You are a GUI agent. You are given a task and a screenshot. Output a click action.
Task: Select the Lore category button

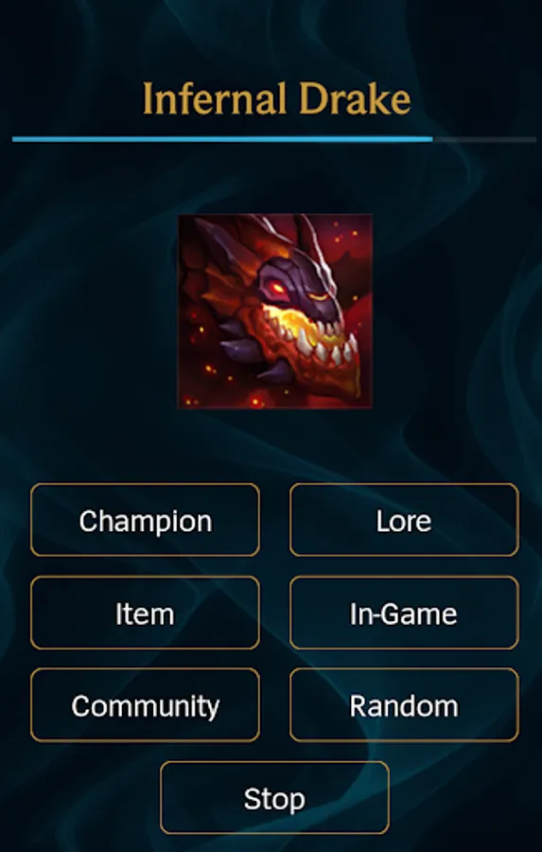pyautogui.click(x=404, y=520)
